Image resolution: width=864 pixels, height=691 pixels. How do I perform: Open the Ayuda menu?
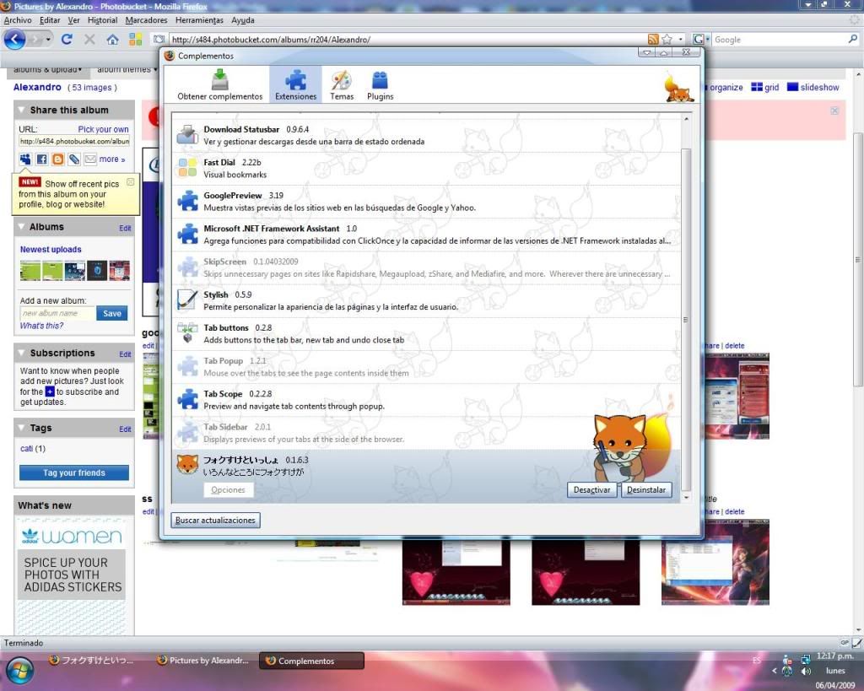243,20
